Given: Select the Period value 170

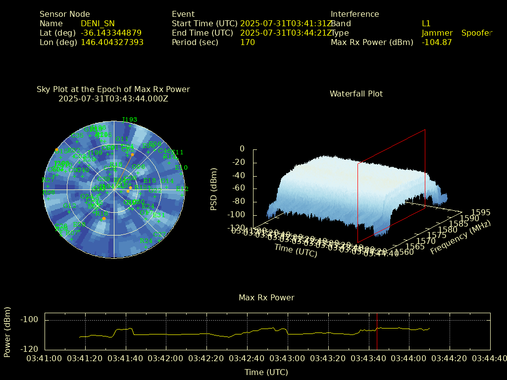Looking at the screenshot, I should click(x=247, y=42).
